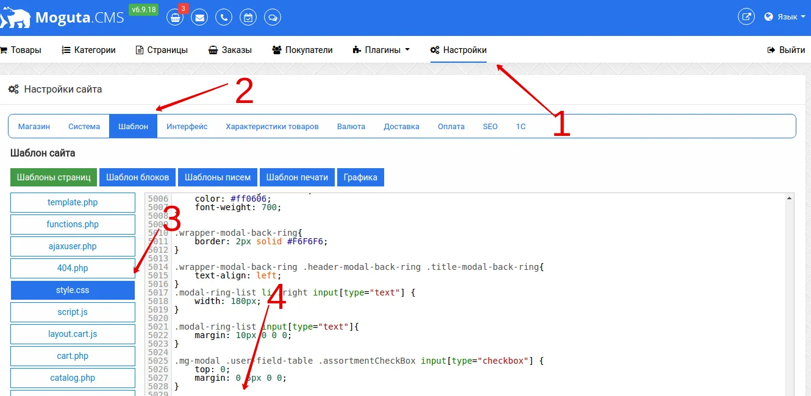Open orders basket icon with badge 3
This screenshot has width=811, height=396.
click(x=175, y=18)
